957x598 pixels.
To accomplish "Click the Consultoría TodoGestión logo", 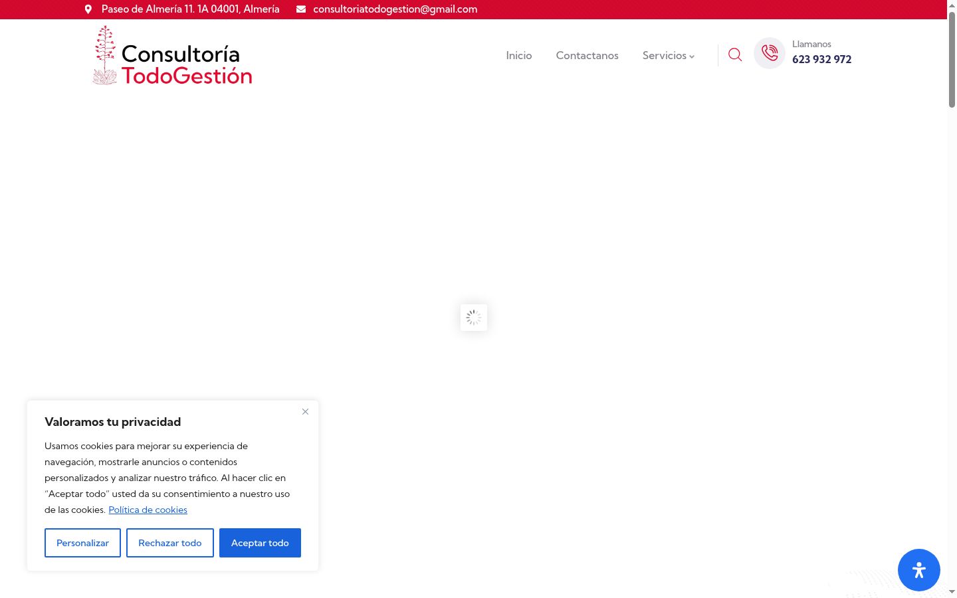I will pyautogui.click(x=172, y=56).
